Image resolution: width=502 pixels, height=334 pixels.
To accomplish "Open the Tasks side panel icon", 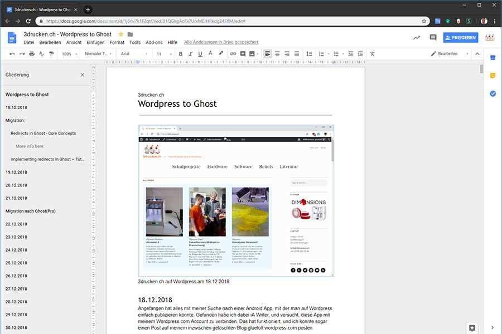I will pyautogui.click(x=493, y=94).
